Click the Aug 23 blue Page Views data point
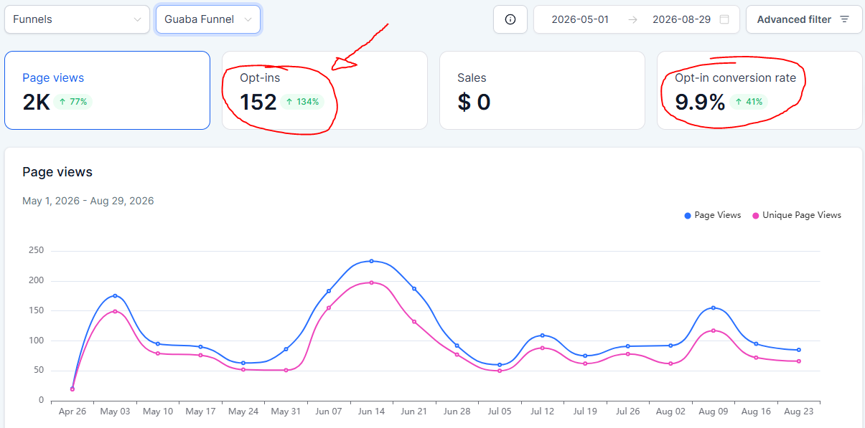Viewport: 865px width, 428px height. pos(798,350)
